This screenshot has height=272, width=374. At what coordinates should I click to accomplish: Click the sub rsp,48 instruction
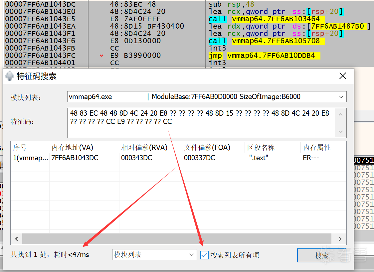point(231,4)
